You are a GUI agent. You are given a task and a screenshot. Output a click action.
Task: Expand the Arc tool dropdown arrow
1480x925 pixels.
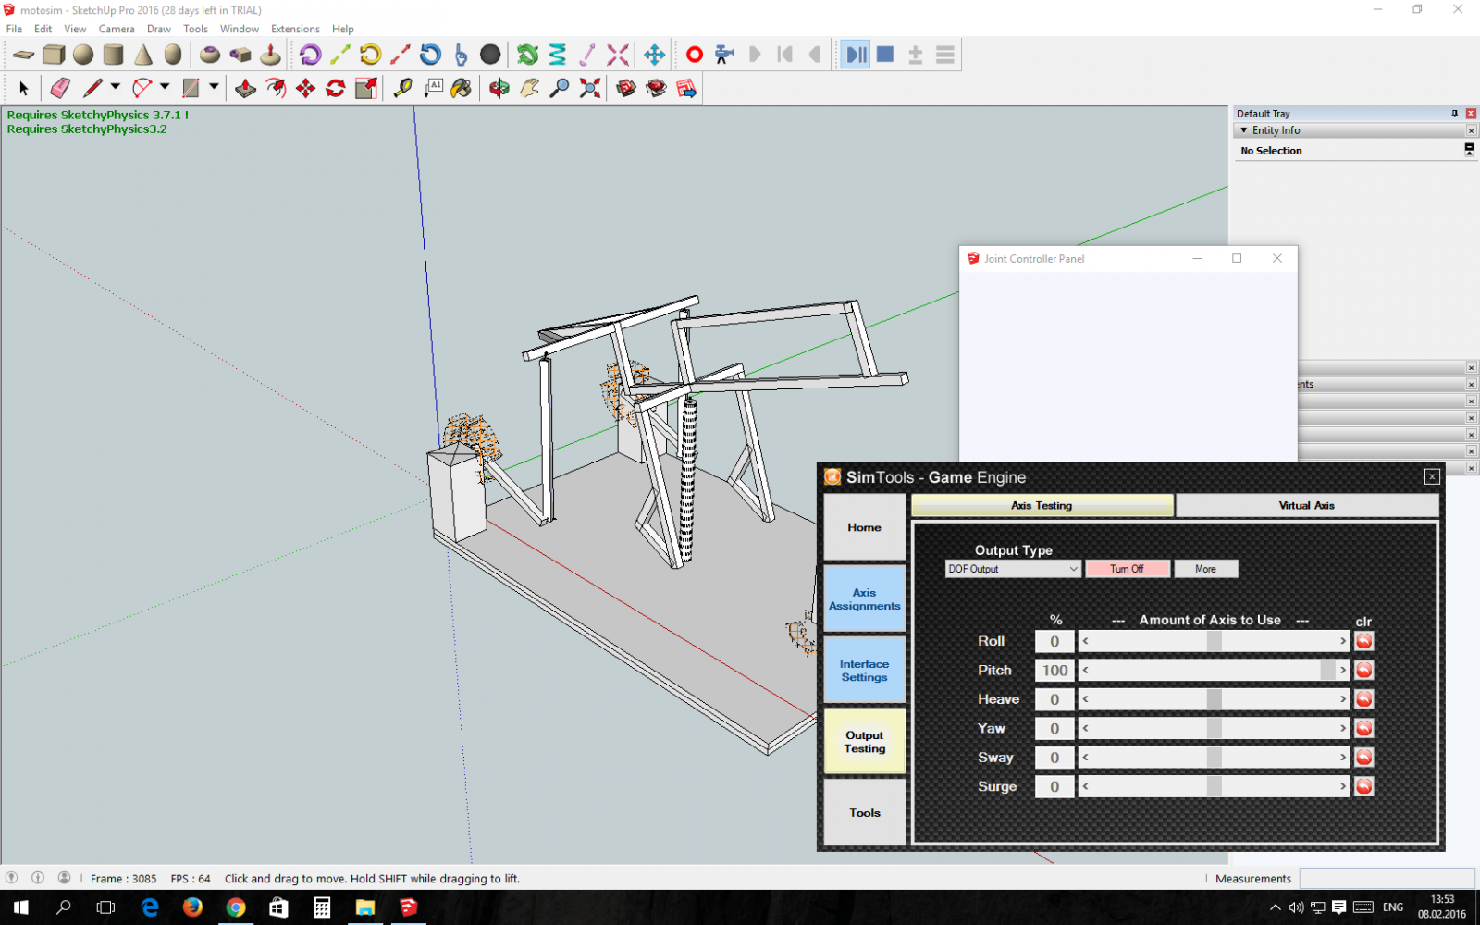[x=165, y=87]
